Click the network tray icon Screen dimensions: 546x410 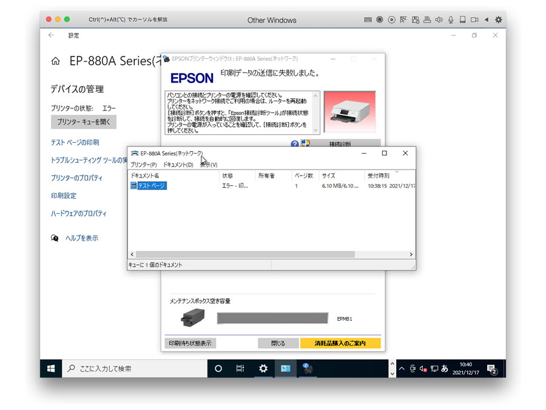(434, 369)
